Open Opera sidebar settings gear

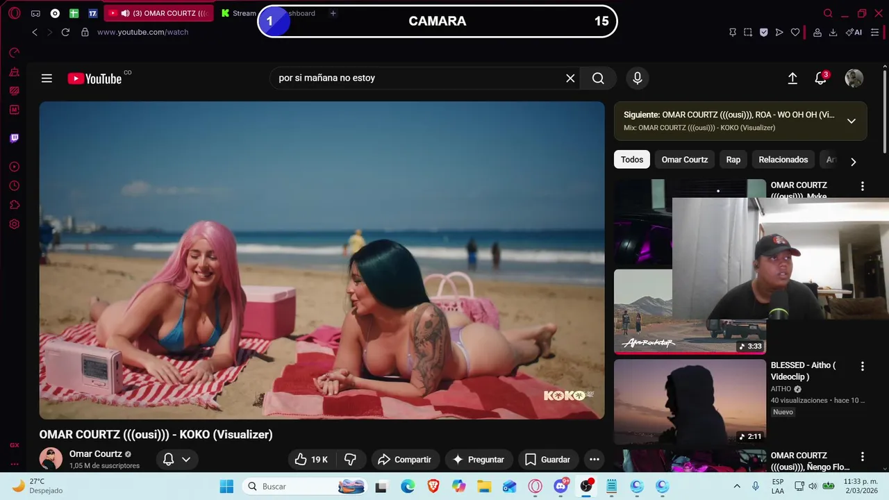[15, 224]
